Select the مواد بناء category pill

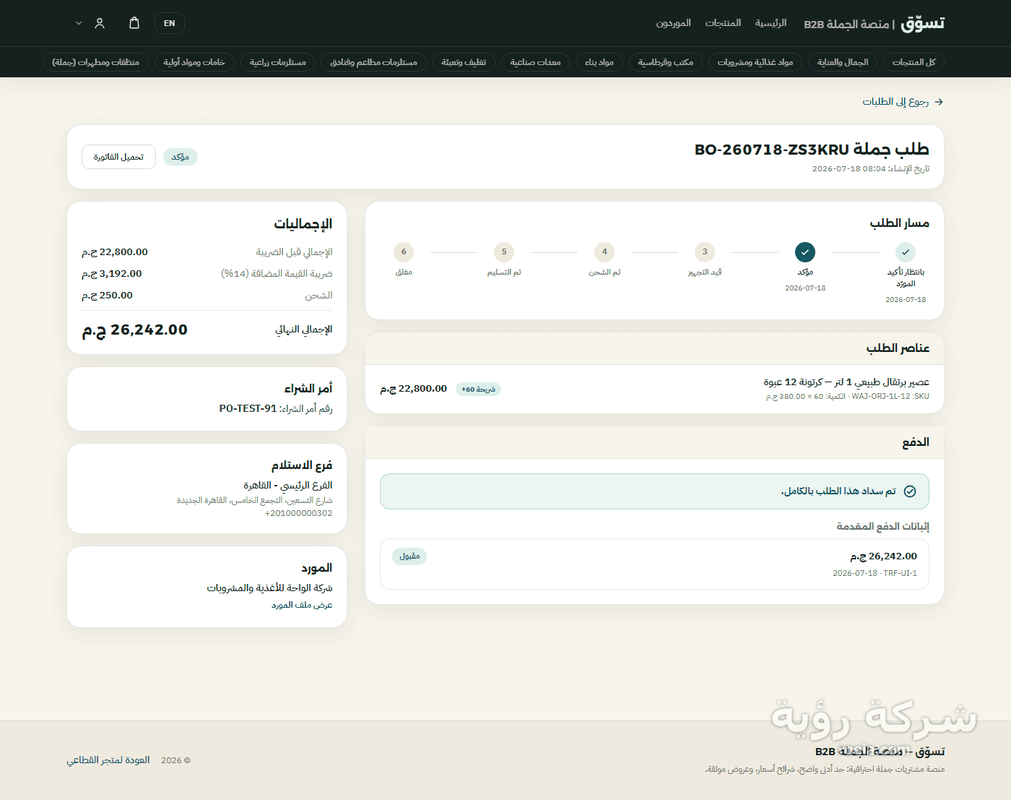[599, 62]
